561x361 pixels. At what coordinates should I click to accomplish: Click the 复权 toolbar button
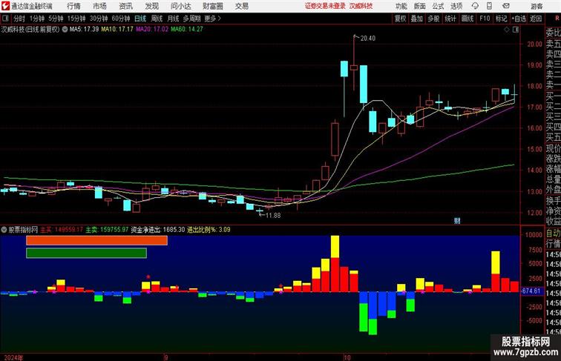[400, 19]
